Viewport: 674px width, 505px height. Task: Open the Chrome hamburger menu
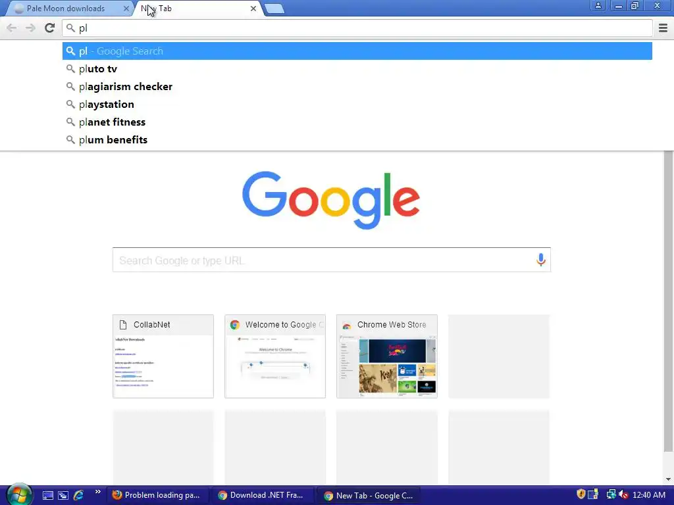point(663,28)
